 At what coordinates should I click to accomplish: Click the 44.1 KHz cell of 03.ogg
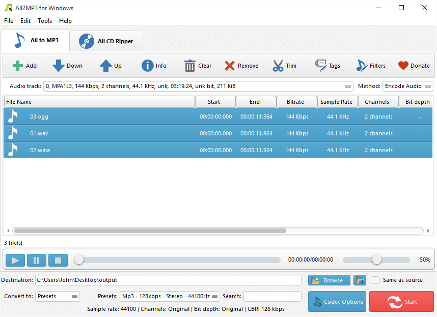point(338,117)
